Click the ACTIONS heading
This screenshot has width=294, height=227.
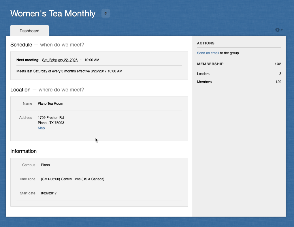[206, 43]
